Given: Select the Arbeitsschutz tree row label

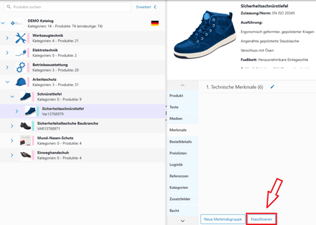Looking at the screenshot, I should [44, 79].
